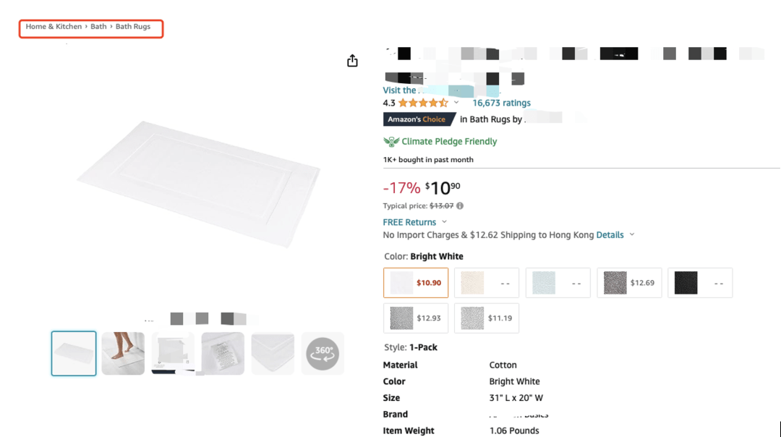The image size is (781, 437).
Task: Open the 16,673 ratings link
Action: (501, 103)
